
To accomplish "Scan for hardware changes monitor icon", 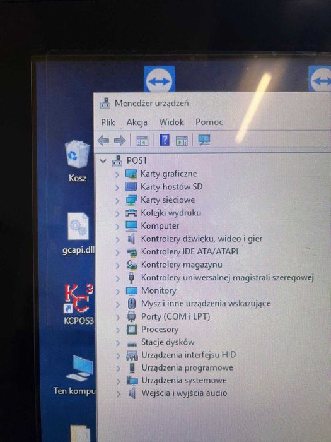I will pos(204,140).
